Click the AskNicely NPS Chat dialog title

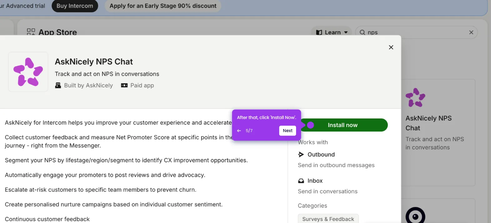coord(94,62)
